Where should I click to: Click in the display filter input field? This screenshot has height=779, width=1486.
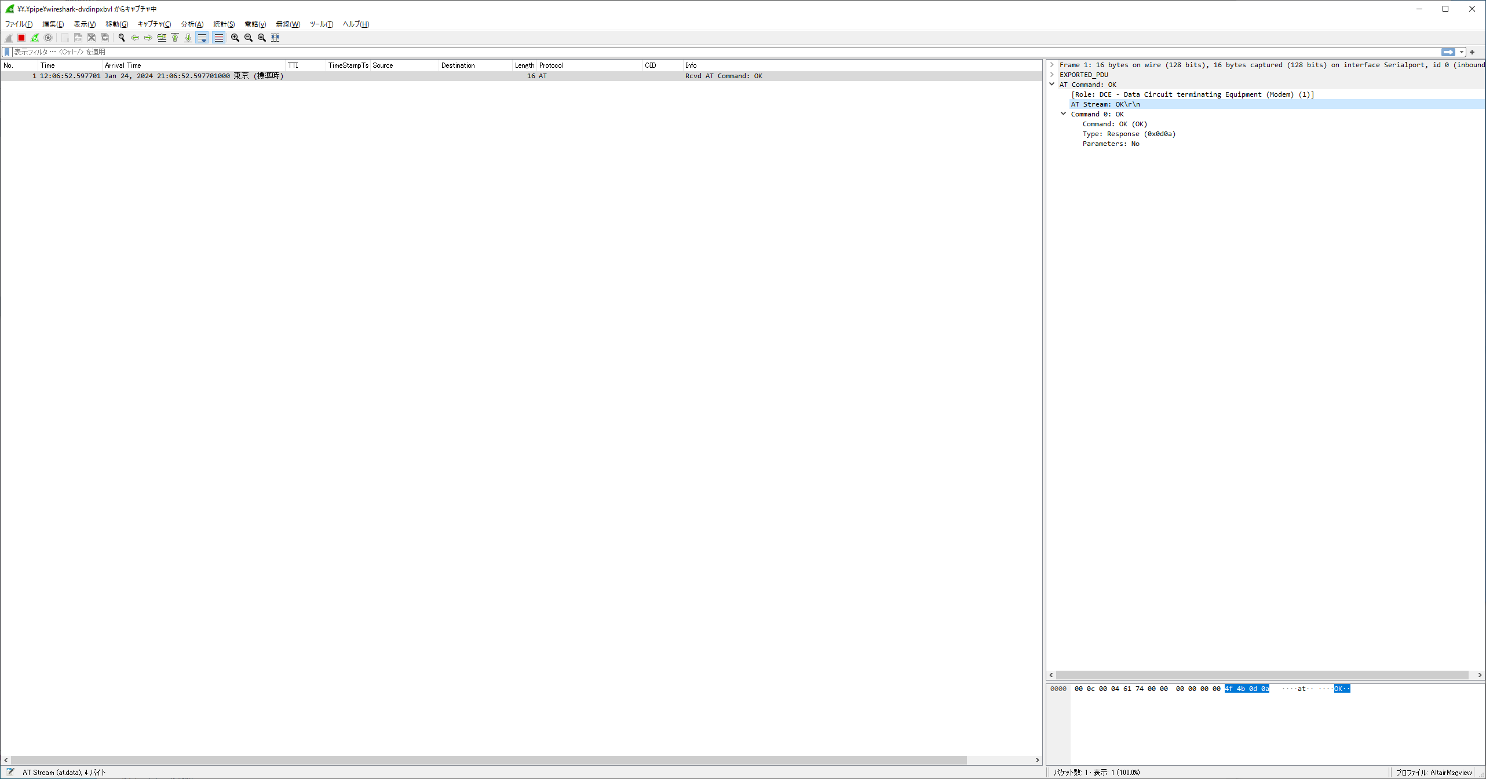(695, 52)
